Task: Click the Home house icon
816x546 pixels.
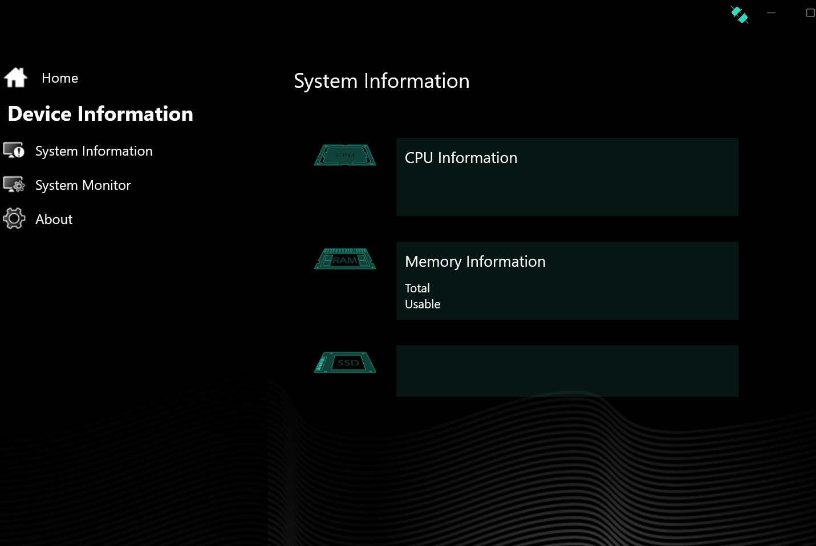Action: [x=15, y=78]
